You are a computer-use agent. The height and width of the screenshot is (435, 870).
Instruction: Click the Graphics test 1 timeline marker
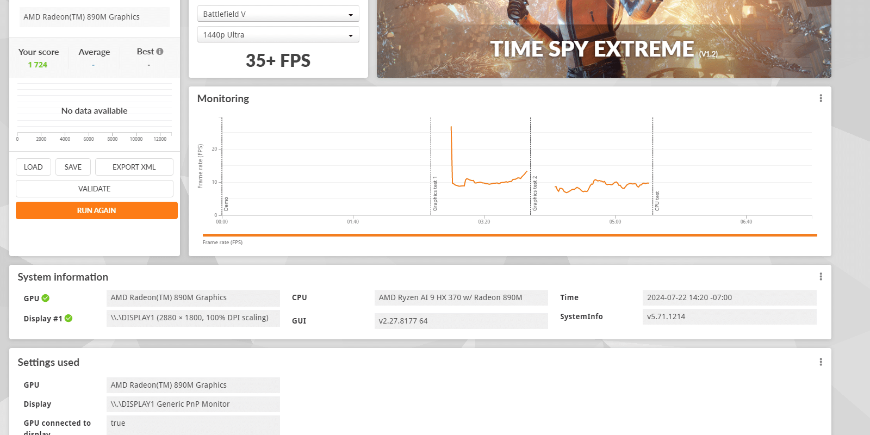pos(435,194)
